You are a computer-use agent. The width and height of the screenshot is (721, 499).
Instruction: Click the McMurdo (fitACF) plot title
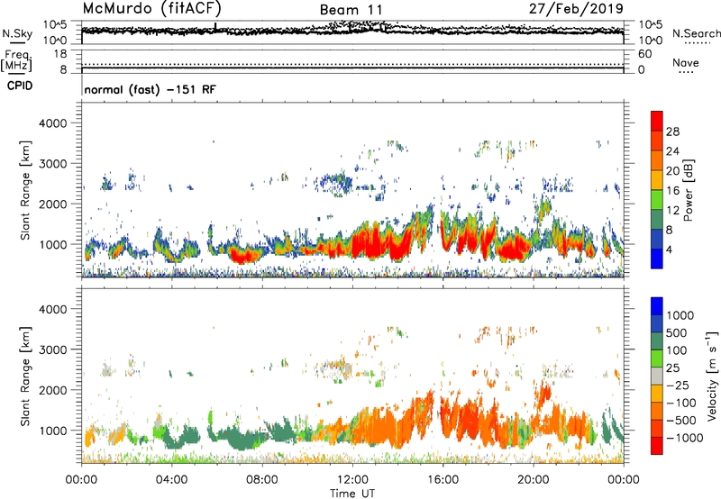pyautogui.click(x=151, y=8)
